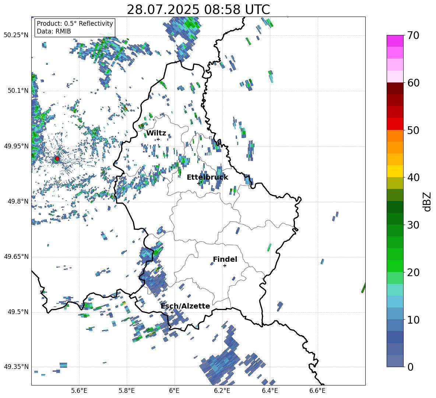Click the title 28.07.2025 08:58 UTC
Image resolution: width=436 pixels, height=398 pixels.
tap(198, 10)
